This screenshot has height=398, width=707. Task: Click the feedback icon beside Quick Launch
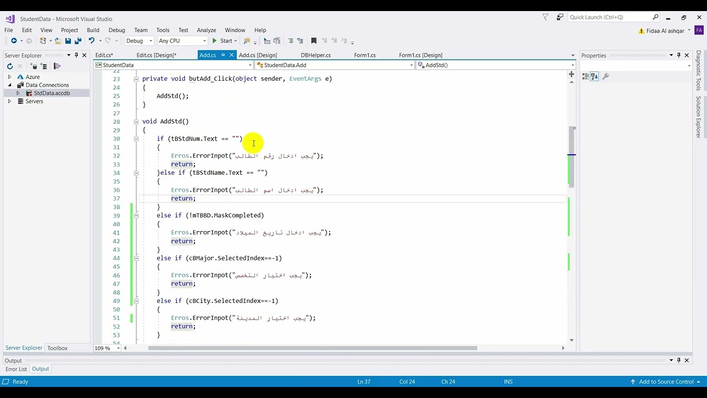[560, 17]
